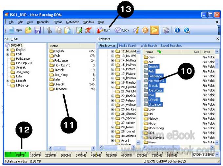
Task: Expand the Asus2 folder node
Action: [112, 140]
